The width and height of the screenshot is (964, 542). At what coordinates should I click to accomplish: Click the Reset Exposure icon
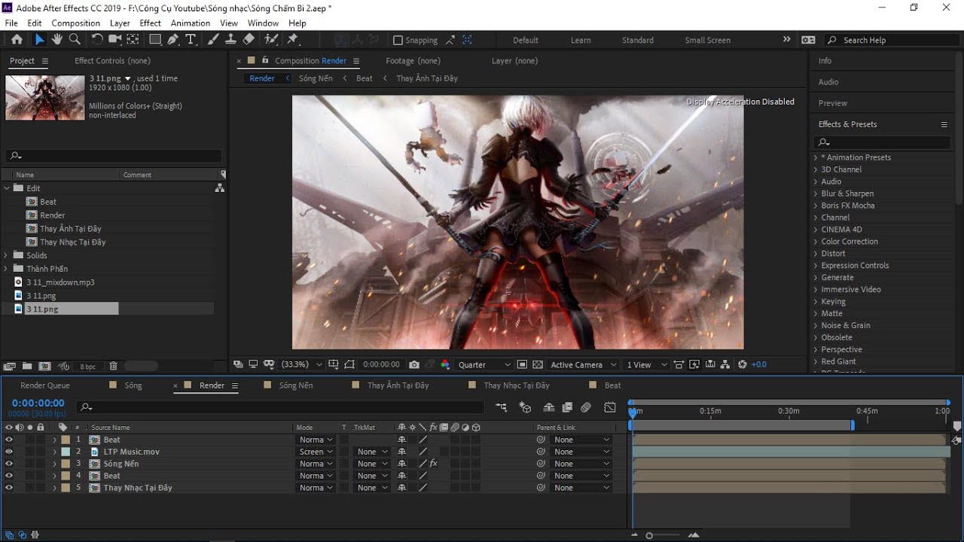tap(743, 364)
